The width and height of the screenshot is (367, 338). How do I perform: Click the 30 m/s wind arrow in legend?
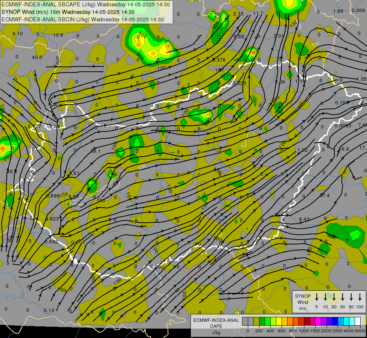[x=342, y=297]
